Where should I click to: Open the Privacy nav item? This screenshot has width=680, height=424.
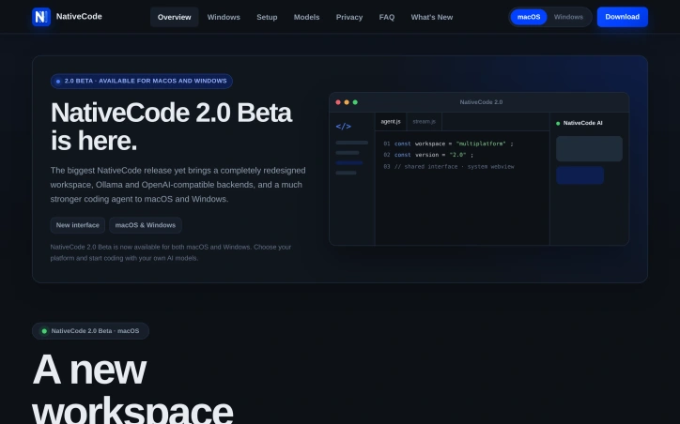tap(349, 17)
